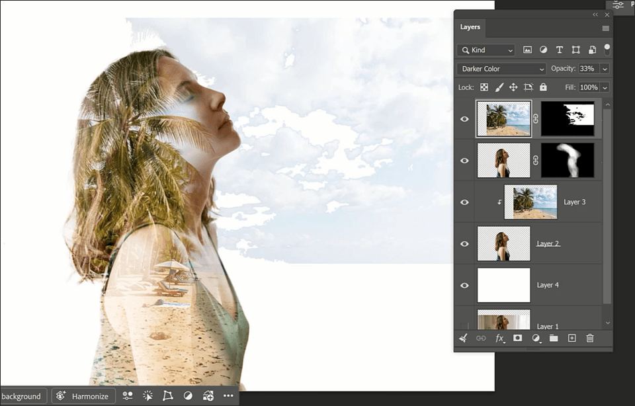Collapse the Layers panel with double arrows
This screenshot has width=635, height=406.
pos(595,15)
